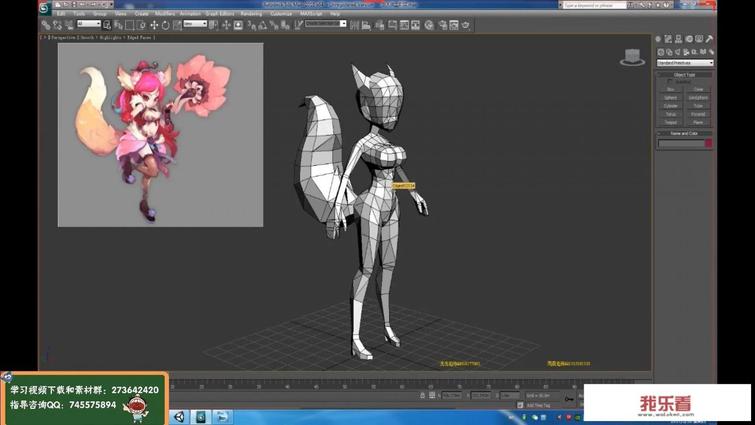This screenshot has width=755, height=425.
Task: Open the Rendering menu
Action: tap(251, 14)
